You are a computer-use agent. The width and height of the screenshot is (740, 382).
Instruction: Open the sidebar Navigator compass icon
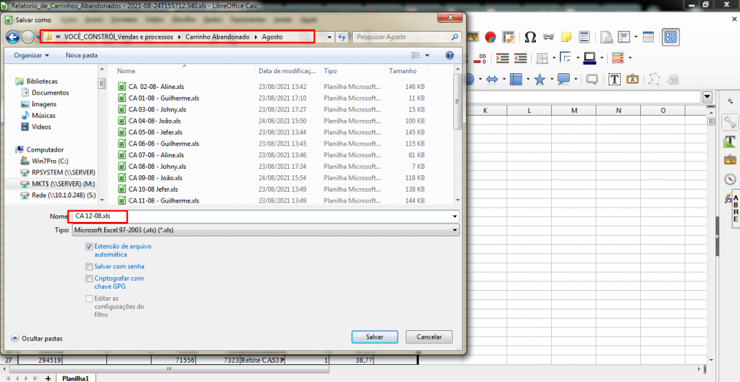[x=730, y=179]
